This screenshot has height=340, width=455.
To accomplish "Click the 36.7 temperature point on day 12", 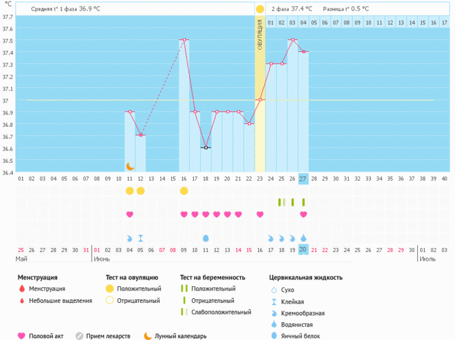I will click(141, 135).
